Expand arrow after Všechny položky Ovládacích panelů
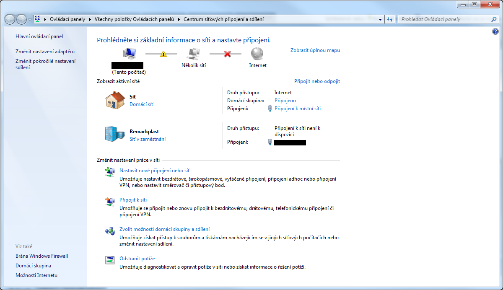 (x=179, y=19)
